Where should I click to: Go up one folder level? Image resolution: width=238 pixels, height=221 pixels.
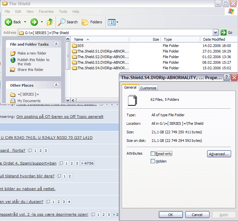[x=50, y=22]
